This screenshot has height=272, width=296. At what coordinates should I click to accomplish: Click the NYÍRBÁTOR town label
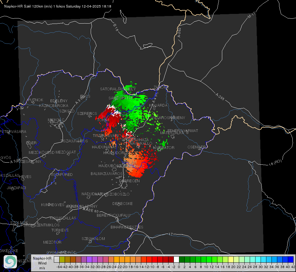164,147
